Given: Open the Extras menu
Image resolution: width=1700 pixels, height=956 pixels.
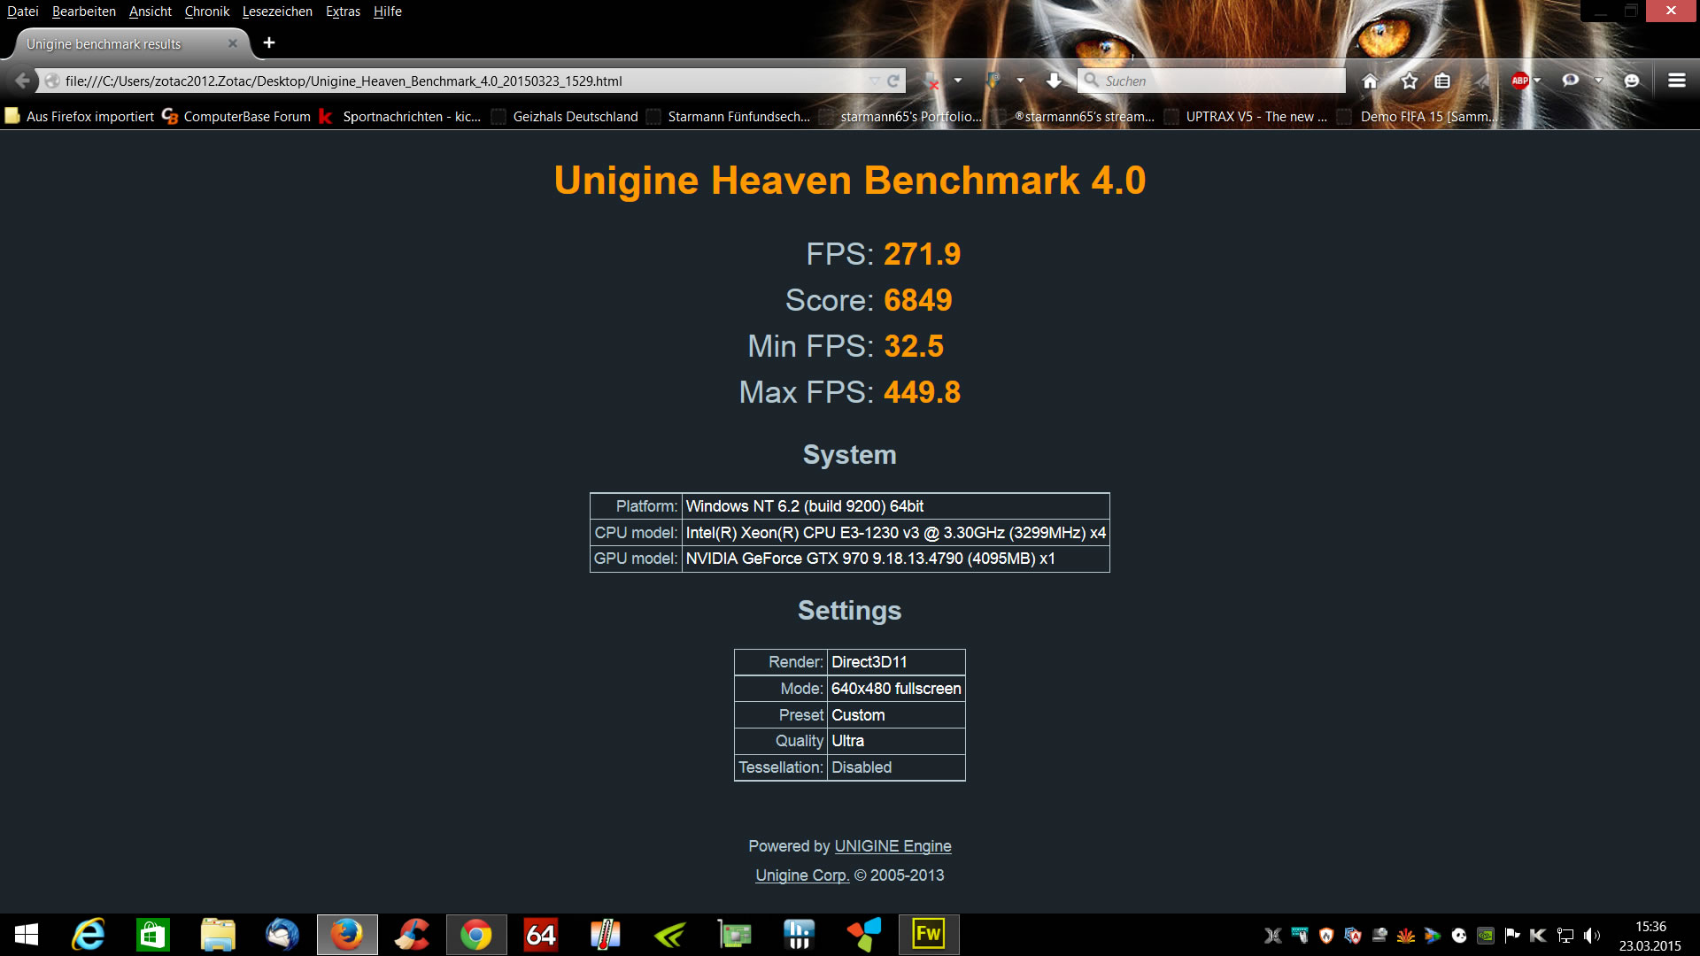Looking at the screenshot, I should click(343, 12).
